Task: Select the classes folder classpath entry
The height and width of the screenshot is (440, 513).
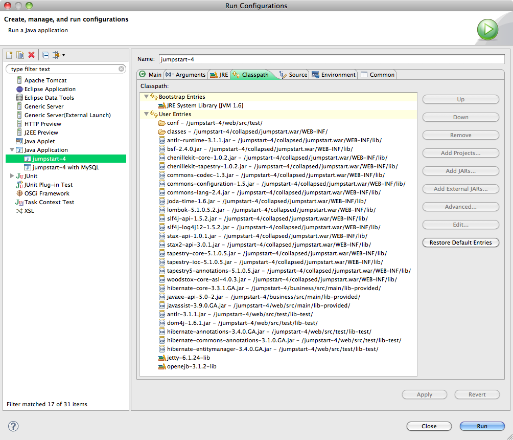Action: tap(243, 131)
